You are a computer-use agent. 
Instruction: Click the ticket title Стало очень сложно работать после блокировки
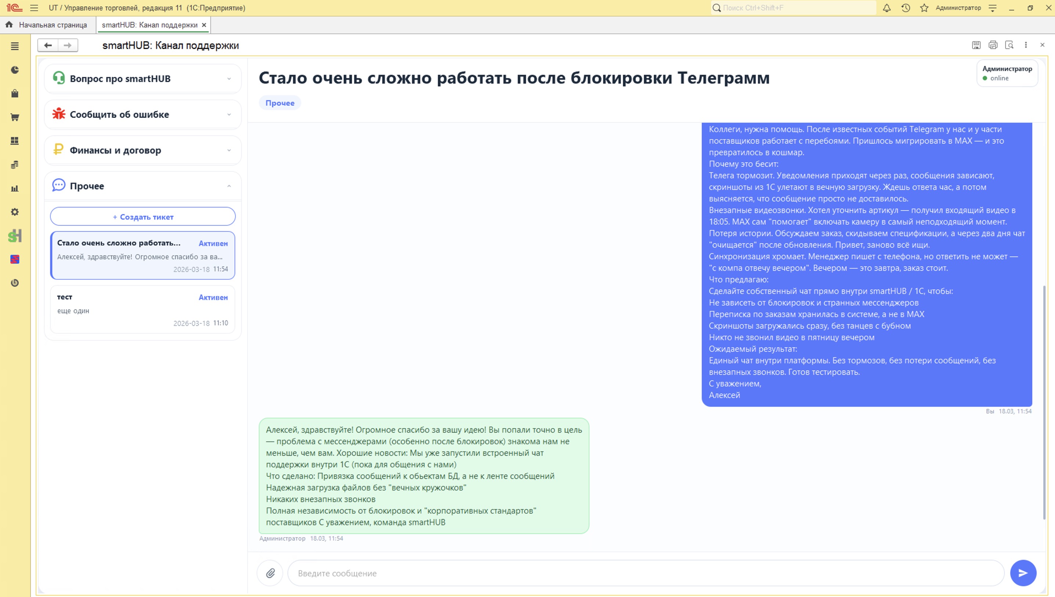514,78
